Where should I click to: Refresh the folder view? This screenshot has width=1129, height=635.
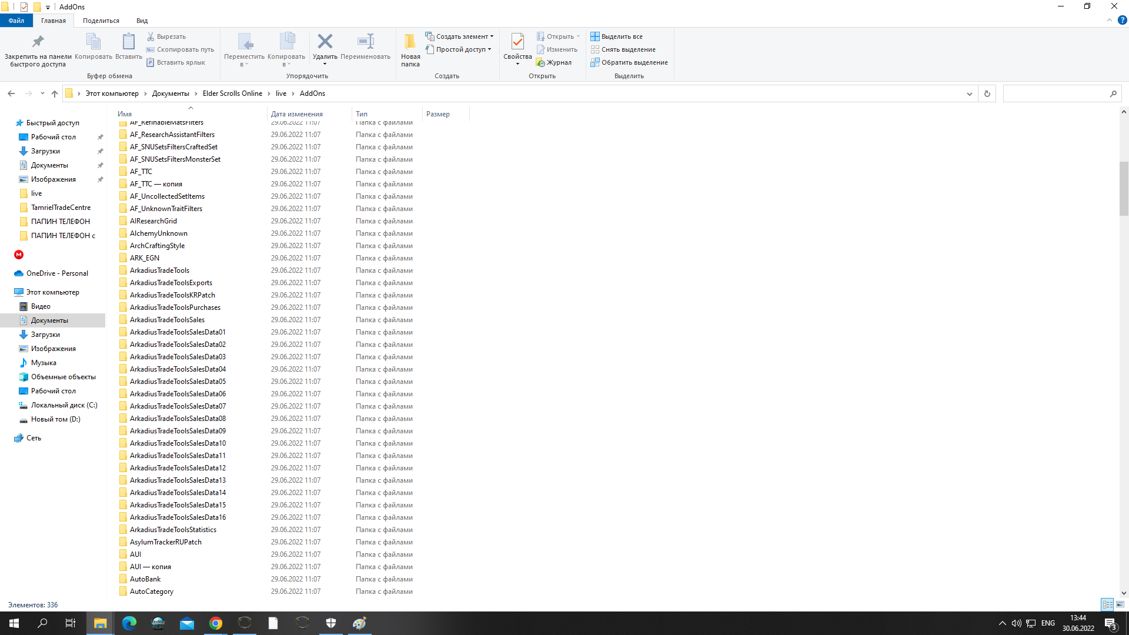coord(987,93)
